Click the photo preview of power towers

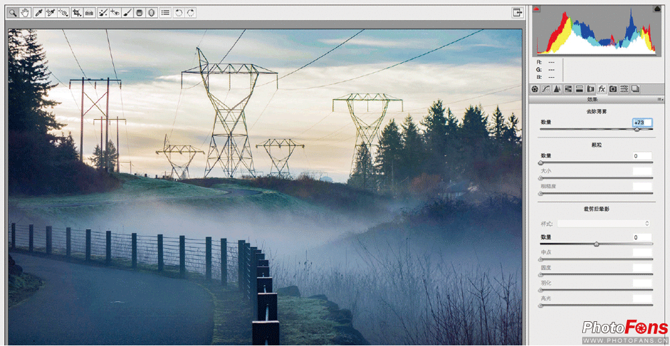(265, 187)
